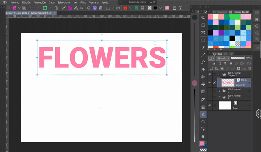Expand folder 1 in layer list
This screenshot has width=261, height=152.
pyautogui.click(x=220, y=97)
